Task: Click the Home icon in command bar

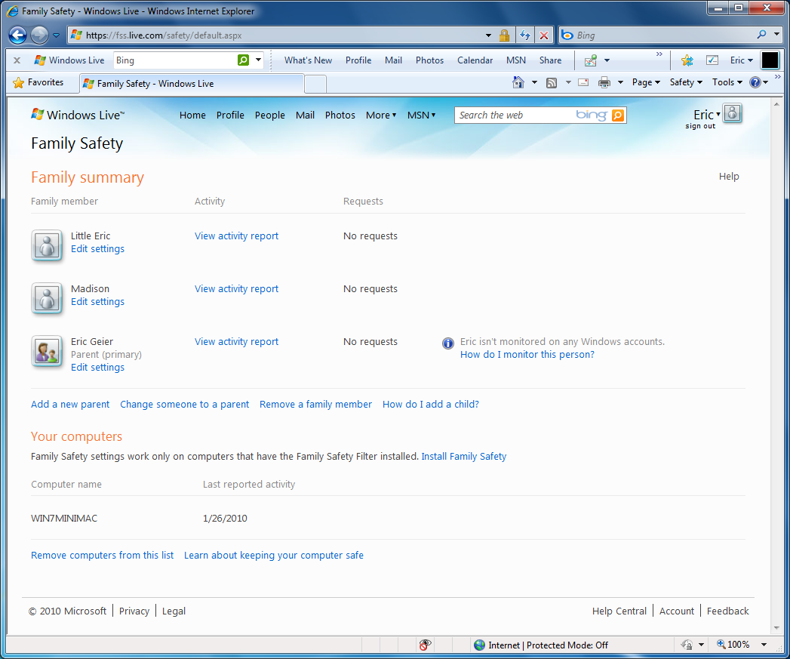Action: click(518, 82)
